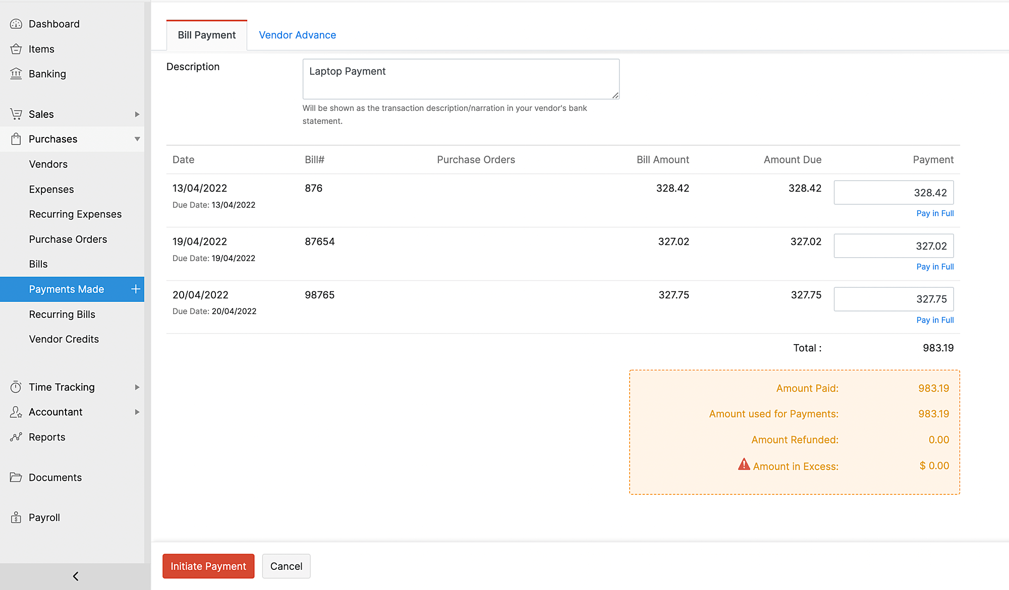Expand the Sales submenu arrow
The image size is (1009, 590).
point(137,114)
